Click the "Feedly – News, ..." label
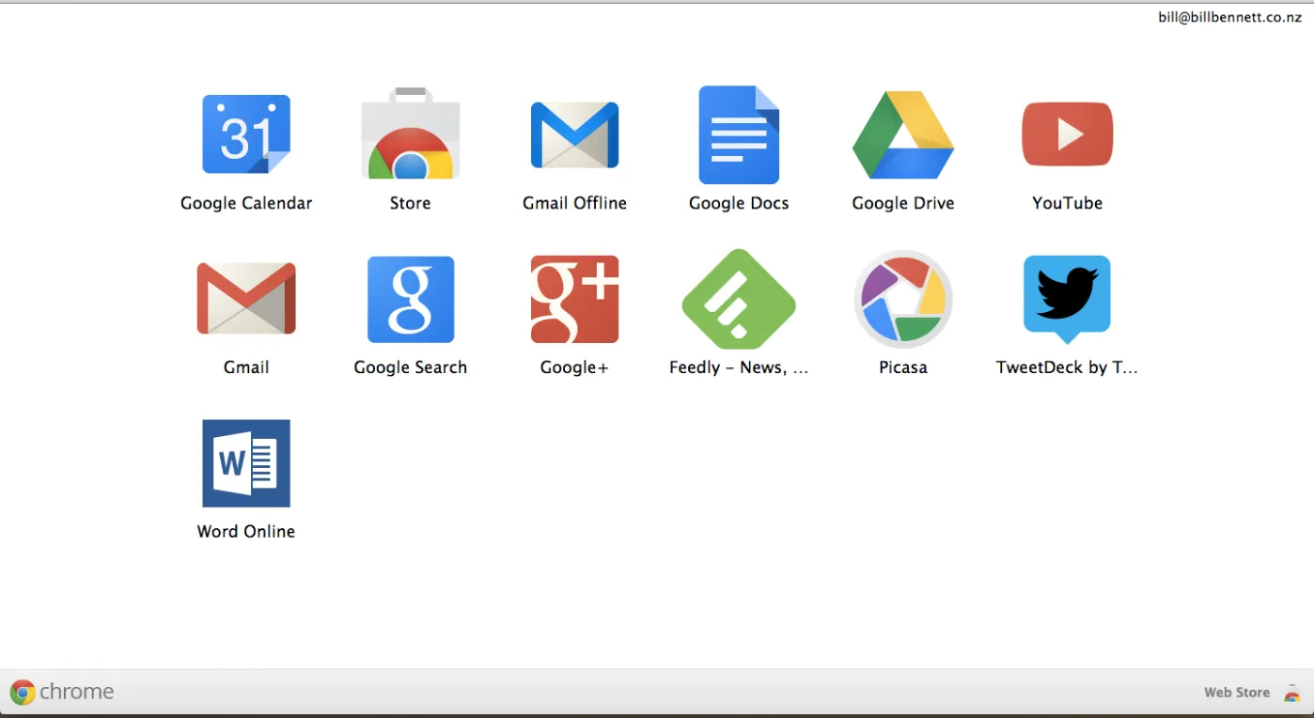This screenshot has width=1314, height=718. (739, 367)
